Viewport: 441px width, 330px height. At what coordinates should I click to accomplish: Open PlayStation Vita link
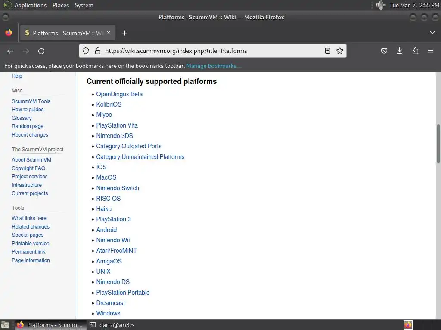pyautogui.click(x=117, y=125)
